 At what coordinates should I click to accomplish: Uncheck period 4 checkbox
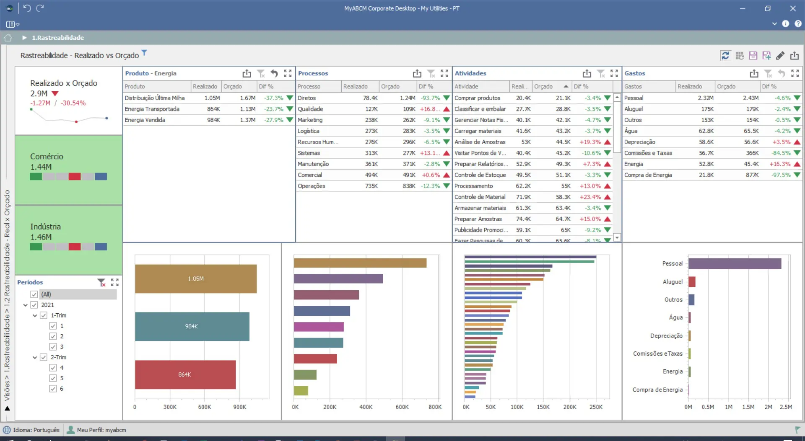click(x=53, y=368)
